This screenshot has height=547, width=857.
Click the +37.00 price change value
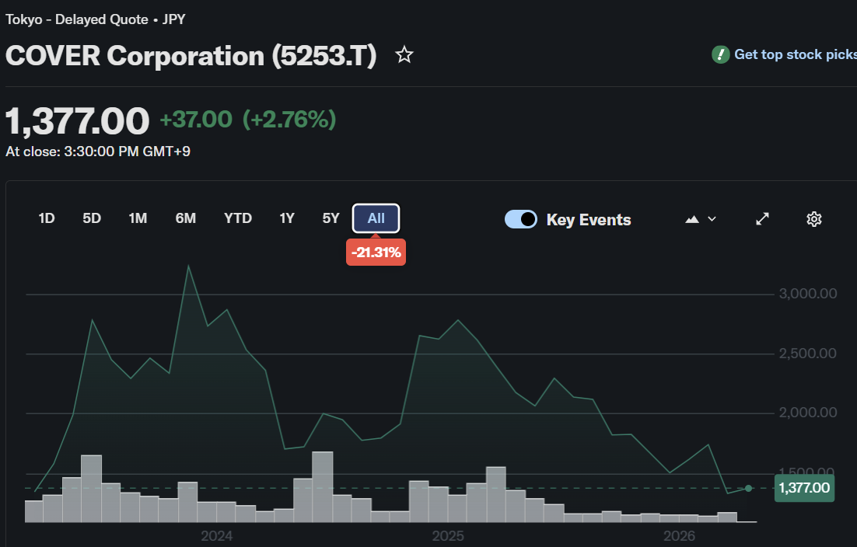click(x=196, y=119)
